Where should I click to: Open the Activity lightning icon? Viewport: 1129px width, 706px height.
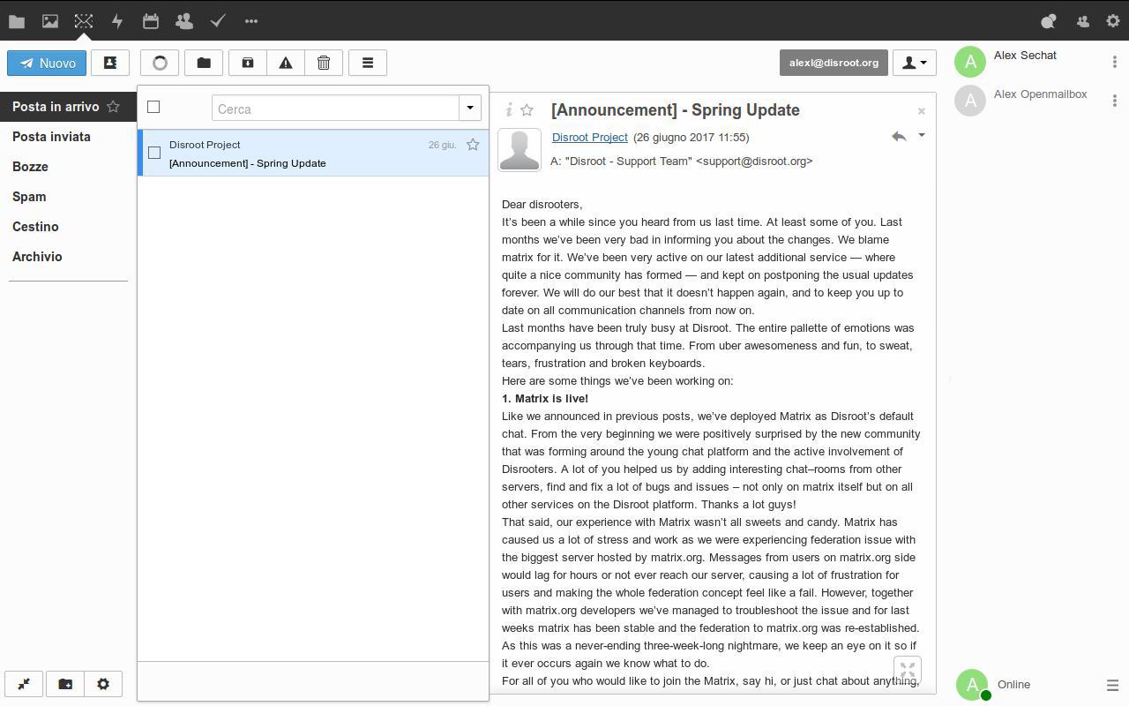click(x=117, y=20)
